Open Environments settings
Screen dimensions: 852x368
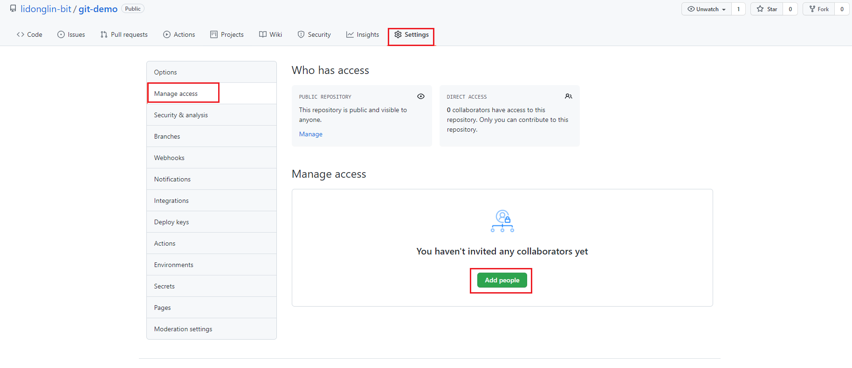pos(212,265)
